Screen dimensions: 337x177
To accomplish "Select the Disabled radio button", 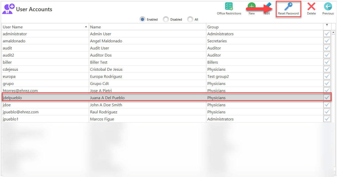I will pos(166,19).
